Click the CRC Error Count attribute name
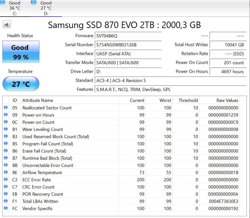250x218 pixels. (x=39, y=187)
